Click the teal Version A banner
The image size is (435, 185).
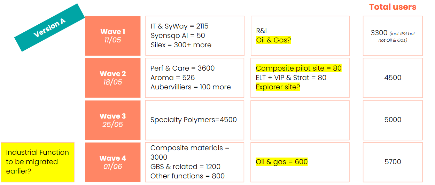pos(49,27)
